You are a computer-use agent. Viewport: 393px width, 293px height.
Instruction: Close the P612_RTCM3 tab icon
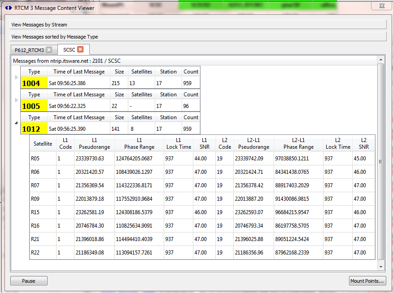click(49, 50)
